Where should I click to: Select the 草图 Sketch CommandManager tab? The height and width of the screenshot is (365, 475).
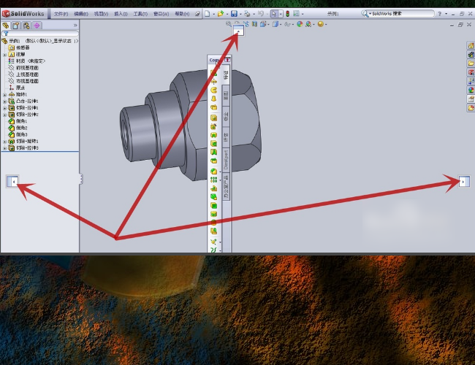226,95
